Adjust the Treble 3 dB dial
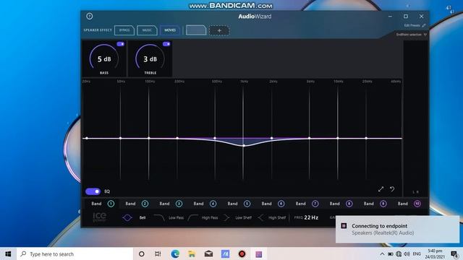The image size is (463, 260). pos(150,58)
